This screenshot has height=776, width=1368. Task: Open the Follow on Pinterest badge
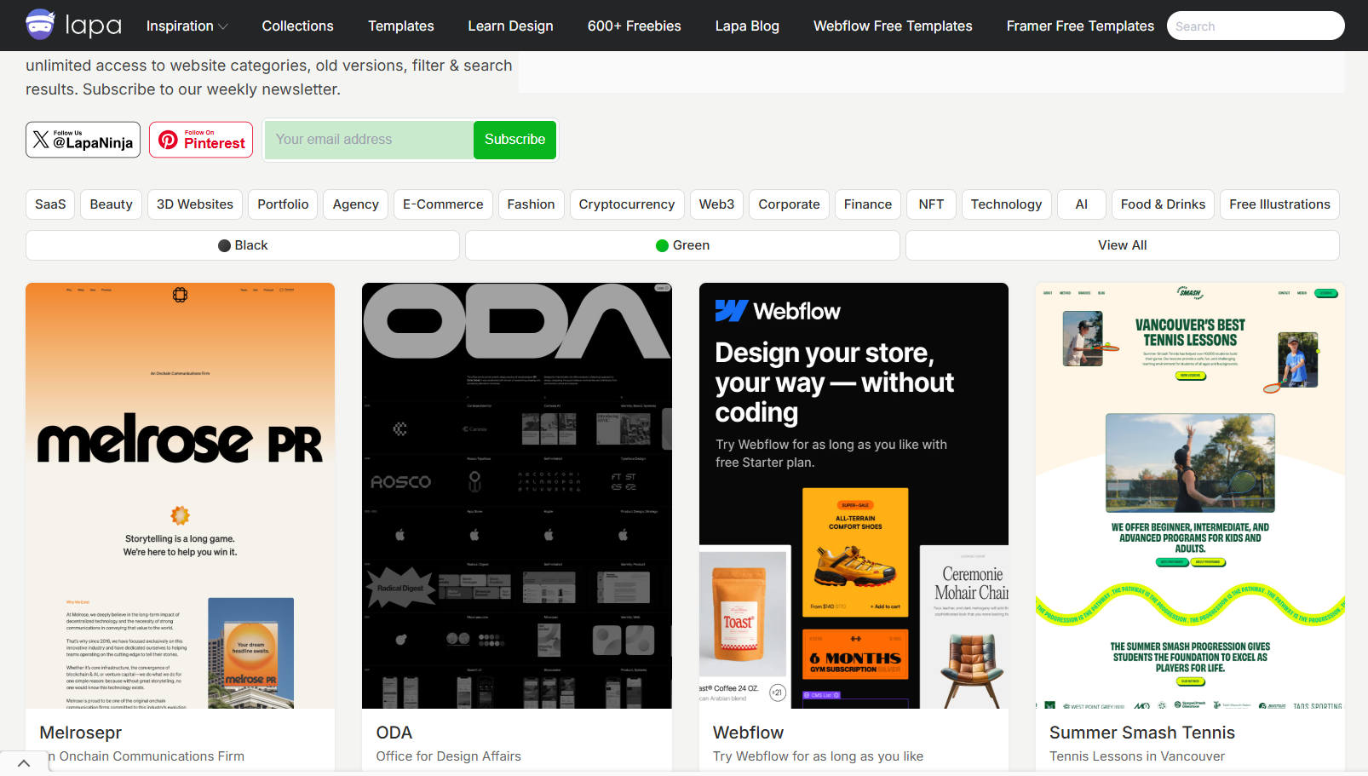pos(201,140)
